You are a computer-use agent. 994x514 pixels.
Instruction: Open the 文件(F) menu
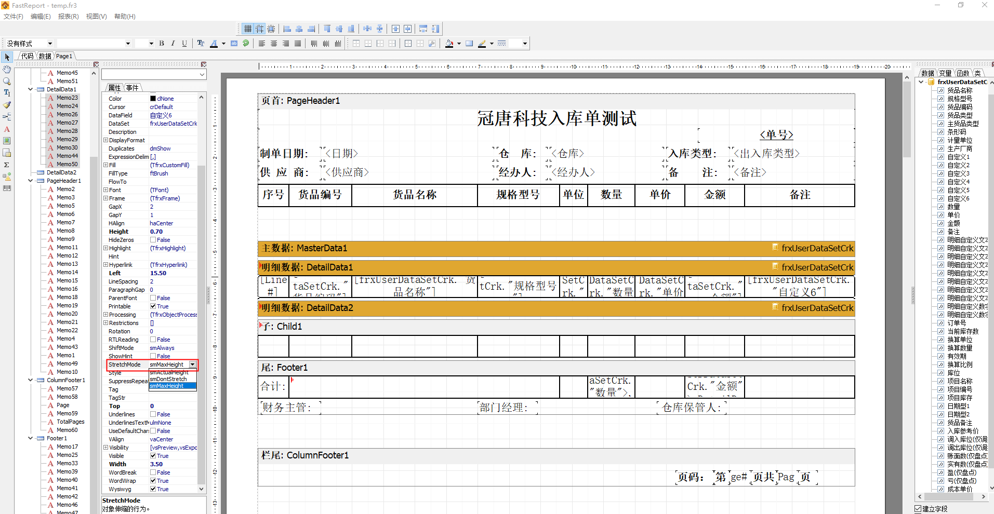pyautogui.click(x=14, y=17)
